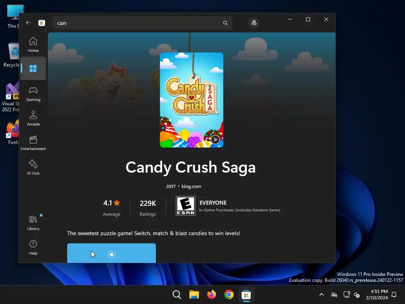The image size is (405, 304).
Task: Click the EVERYONE rating text
Action: click(x=213, y=203)
